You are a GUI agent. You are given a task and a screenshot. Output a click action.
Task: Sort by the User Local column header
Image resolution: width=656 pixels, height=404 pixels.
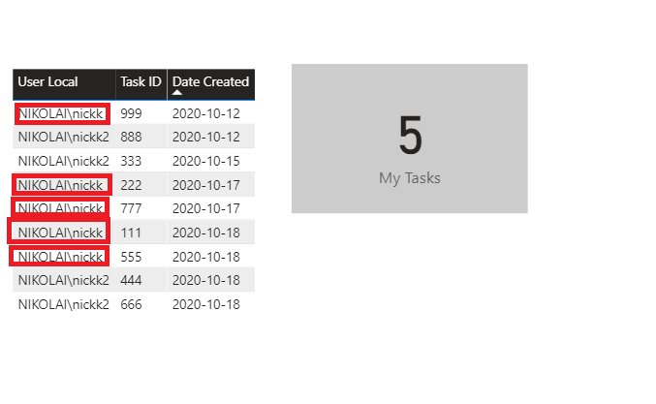47,81
